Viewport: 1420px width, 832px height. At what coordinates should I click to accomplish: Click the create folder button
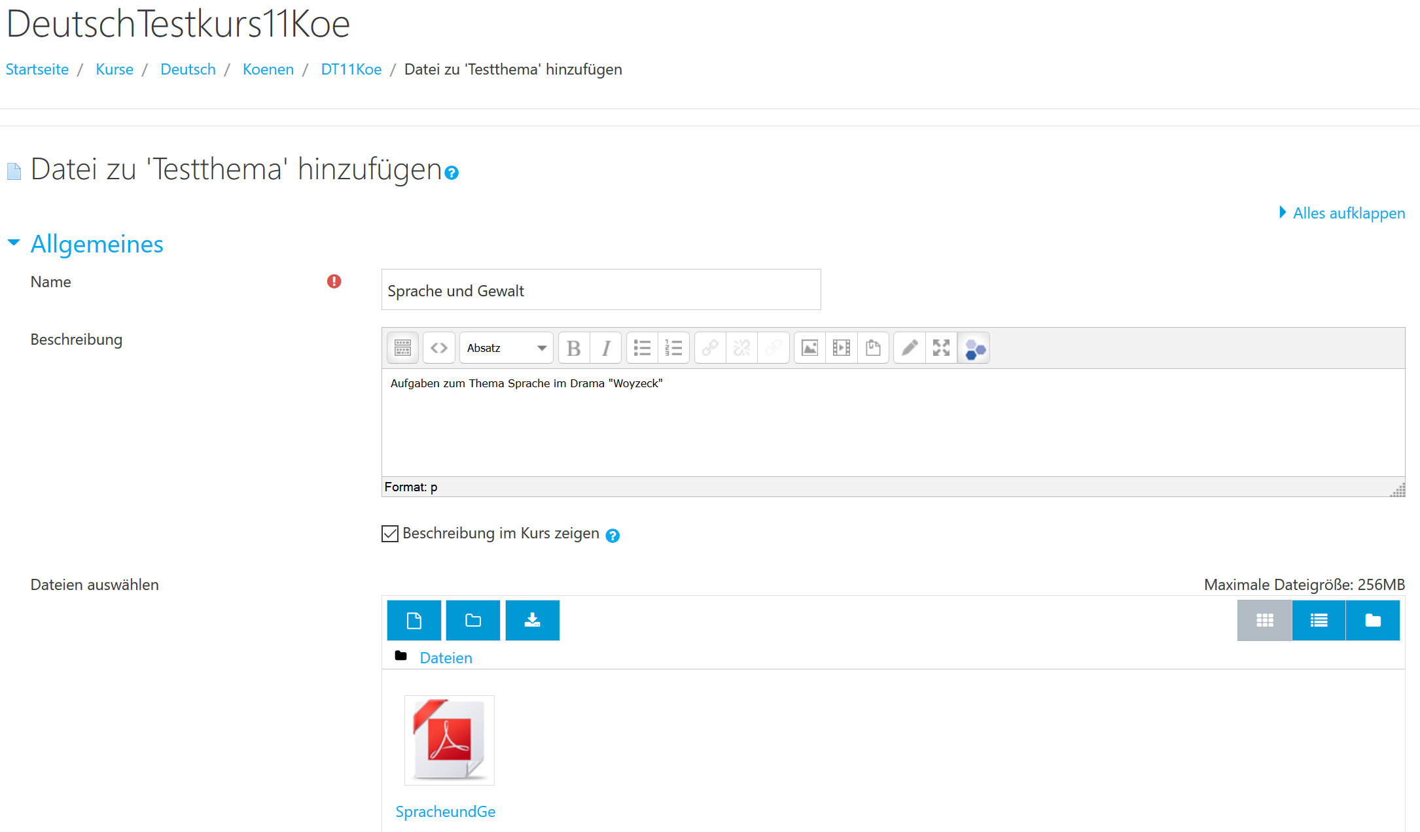pyautogui.click(x=472, y=620)
